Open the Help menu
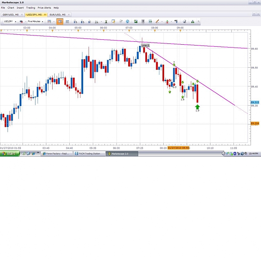Screen dimensions: 261x261 pos(56,8)
